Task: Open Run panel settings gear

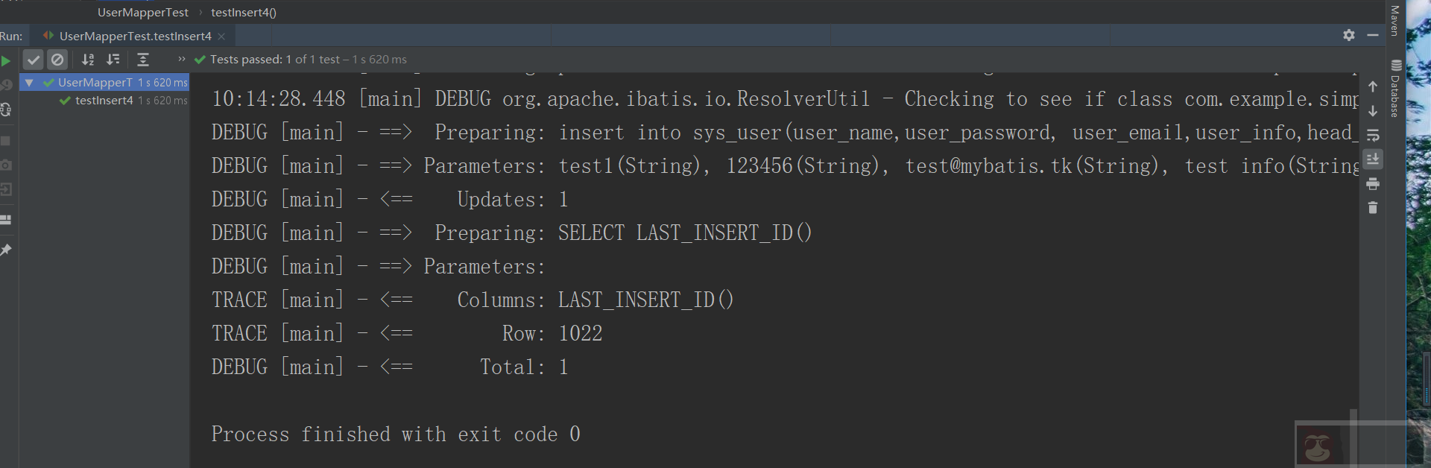Action: coord(1349,35)
